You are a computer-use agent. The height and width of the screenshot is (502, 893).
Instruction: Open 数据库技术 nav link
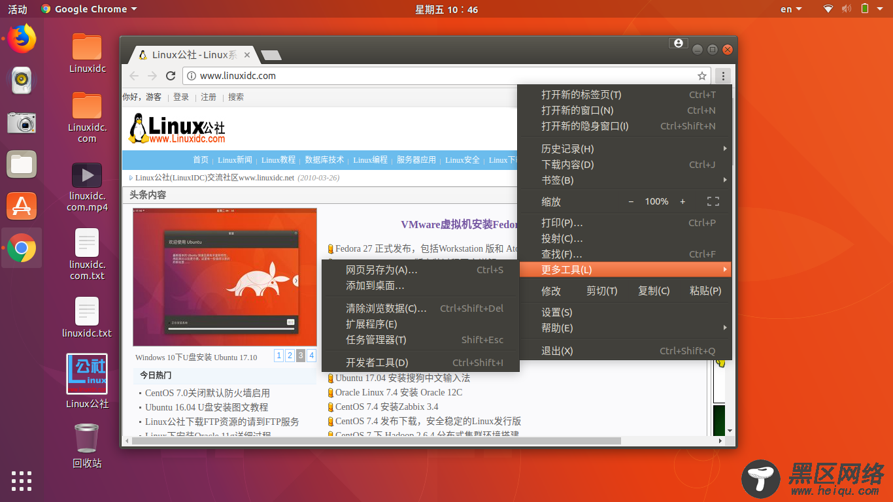(324, 160)
